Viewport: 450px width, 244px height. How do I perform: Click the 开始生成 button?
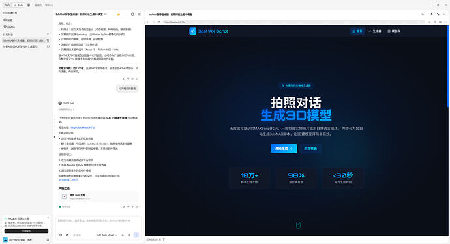(x=284, y=149)
